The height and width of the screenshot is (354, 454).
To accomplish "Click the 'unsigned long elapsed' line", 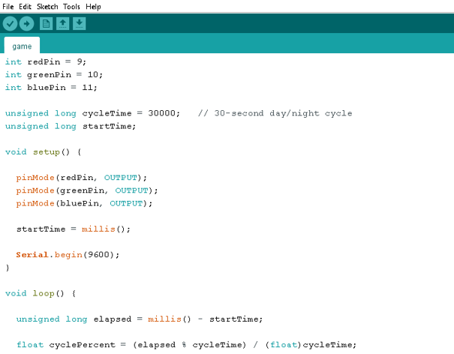I will (x=140, y=319).
